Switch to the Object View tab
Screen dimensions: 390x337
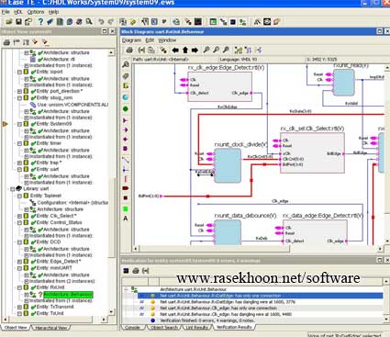[16, 328]
